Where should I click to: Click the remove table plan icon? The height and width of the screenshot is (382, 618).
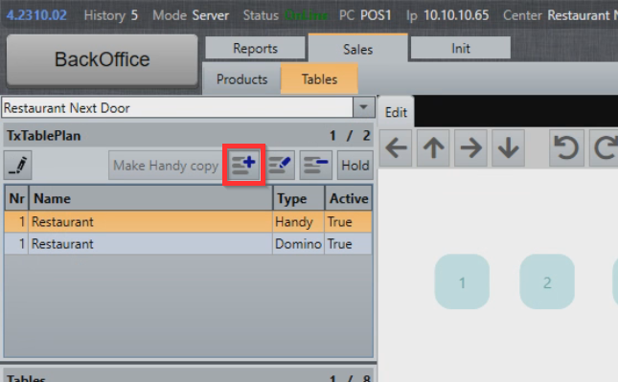coord(315,165)
